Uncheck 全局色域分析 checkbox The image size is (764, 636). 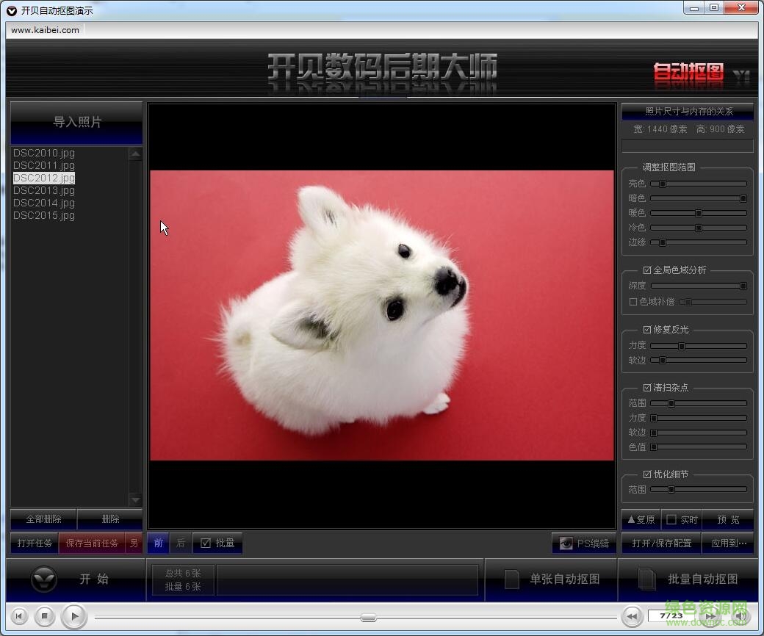point(647,270)
